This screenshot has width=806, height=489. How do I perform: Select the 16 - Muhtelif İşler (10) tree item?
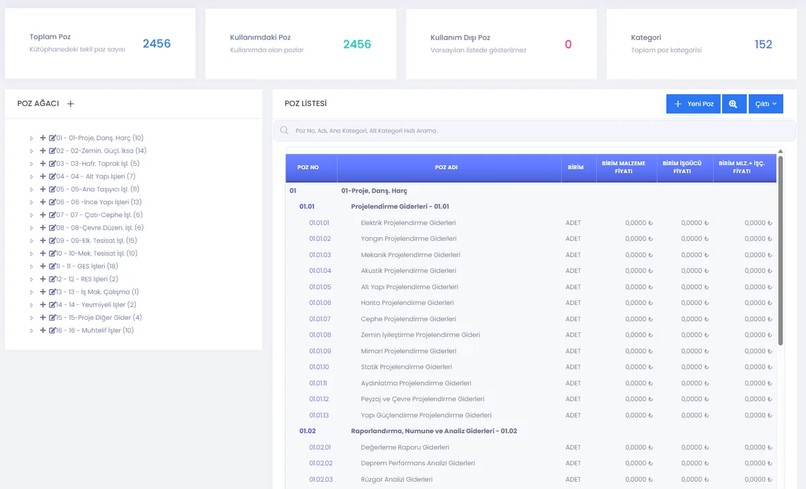95,330
